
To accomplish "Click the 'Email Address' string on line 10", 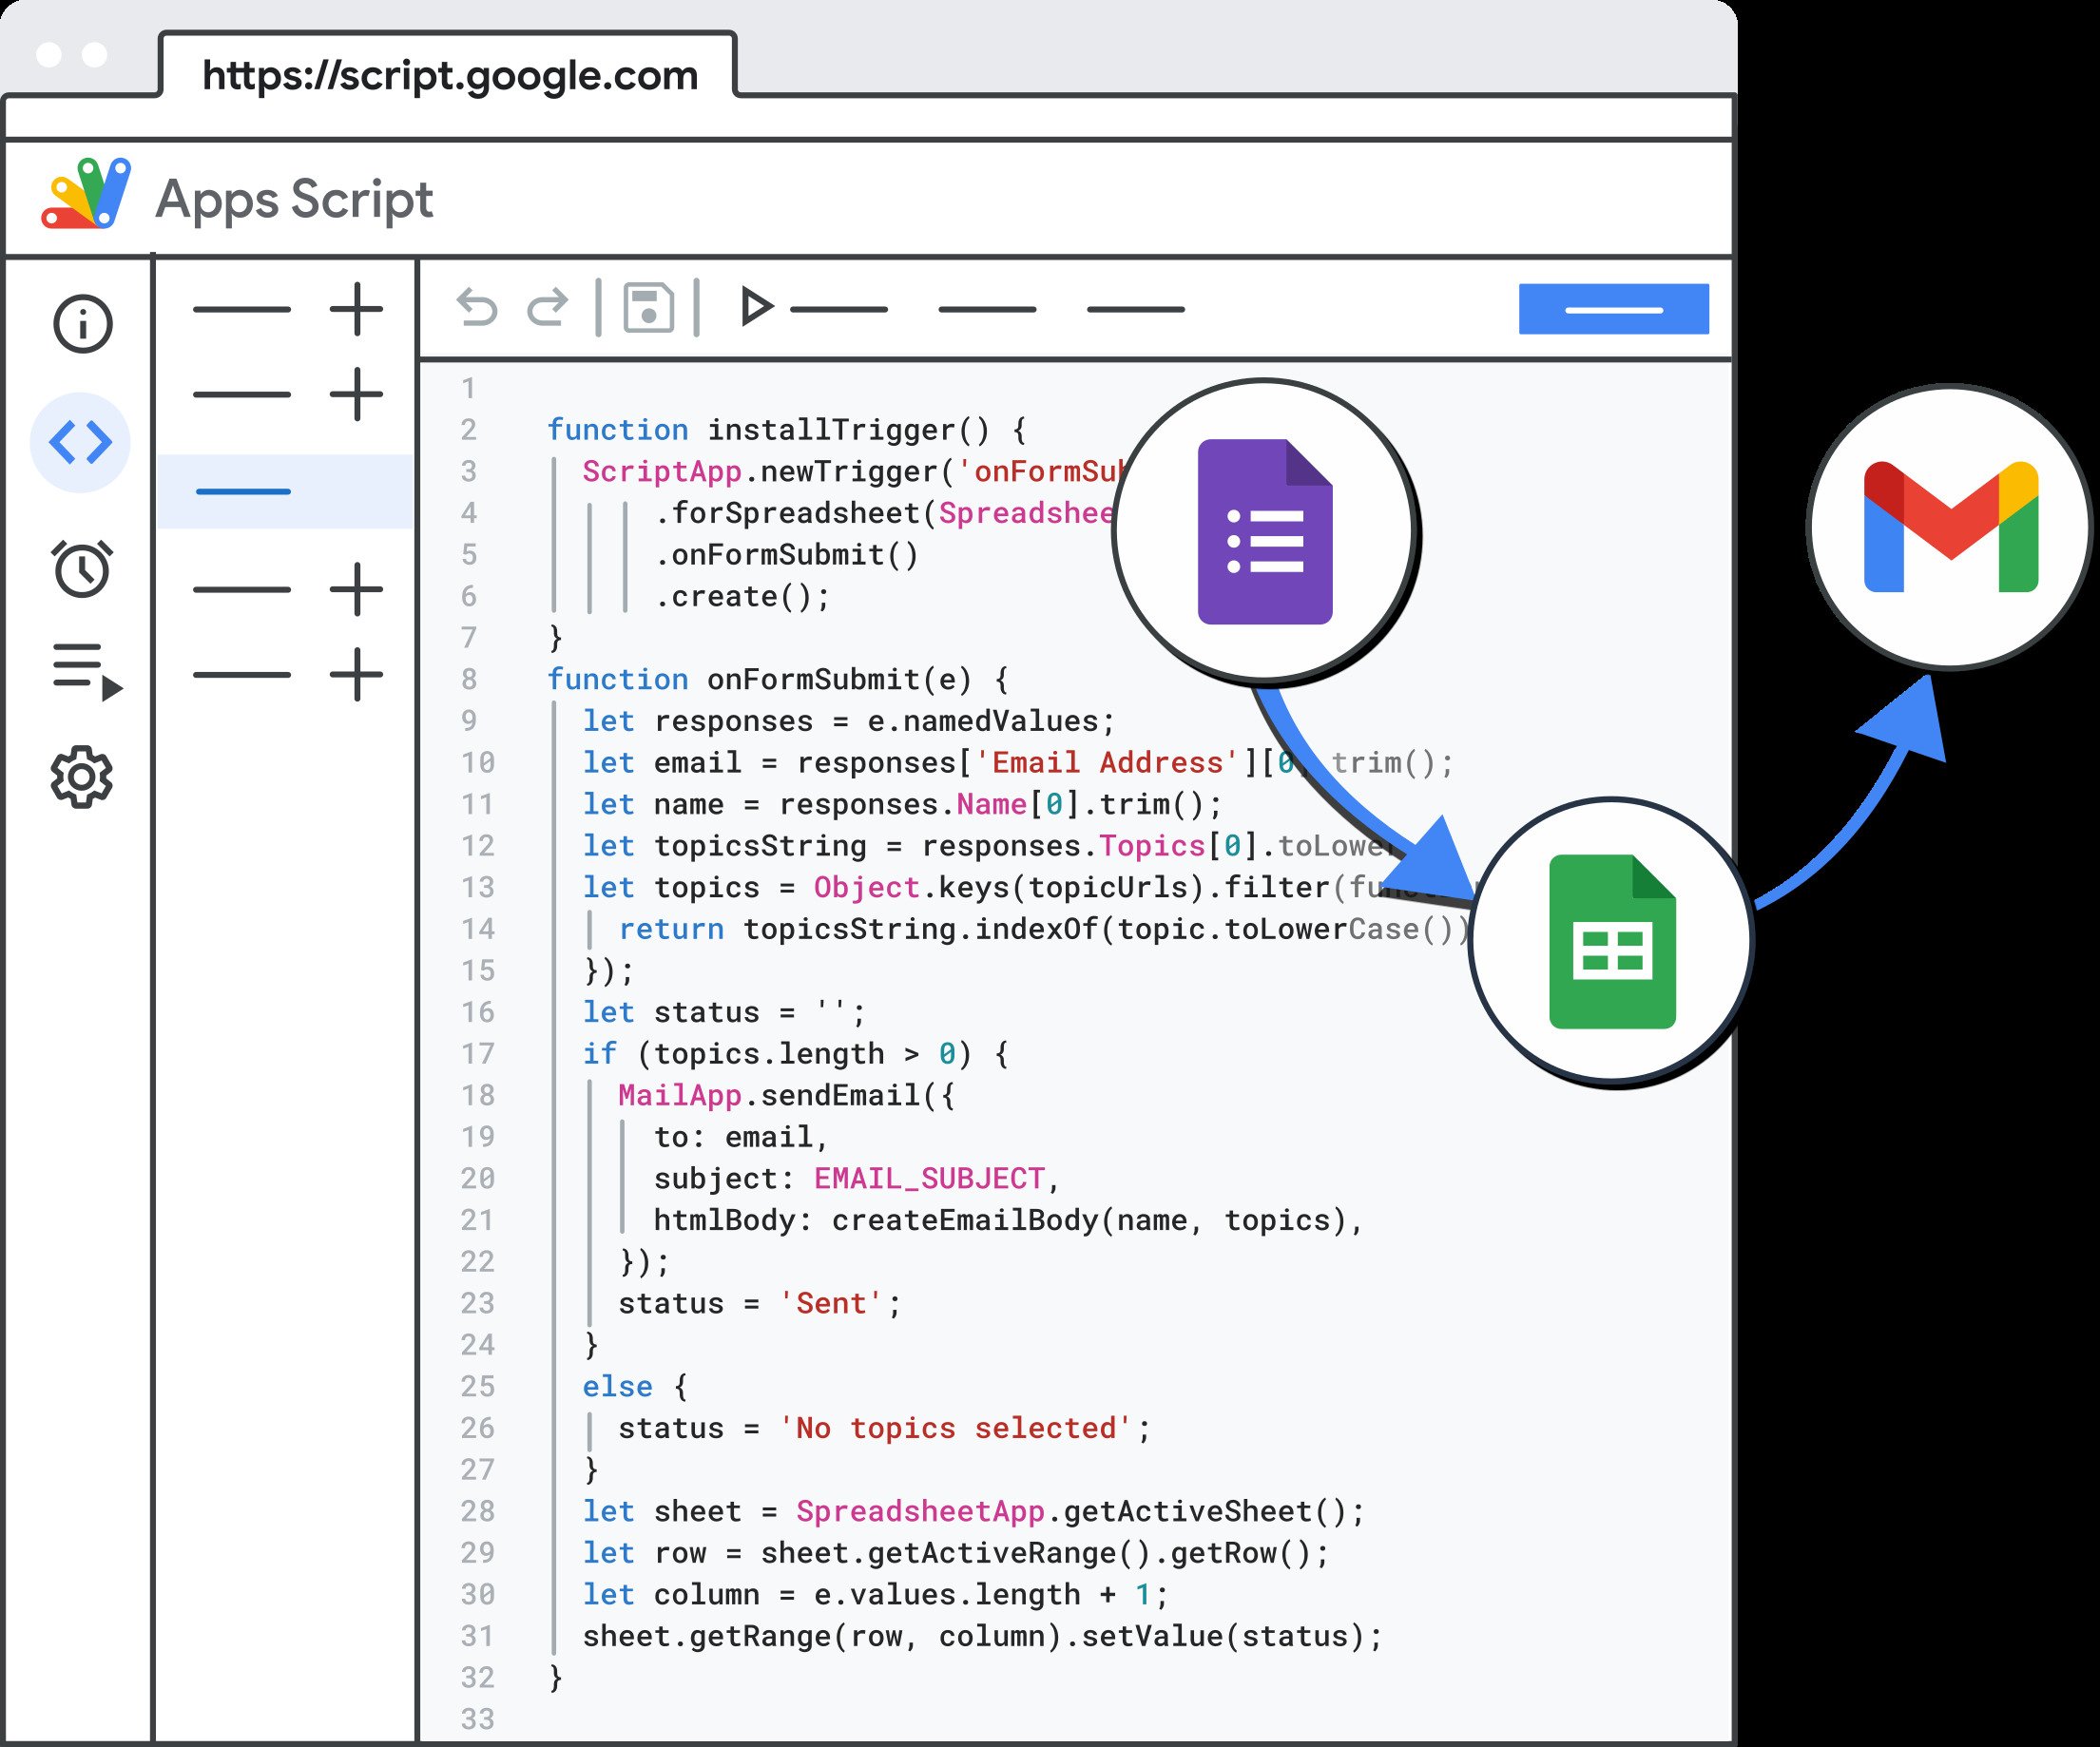I will [1108, 763].
